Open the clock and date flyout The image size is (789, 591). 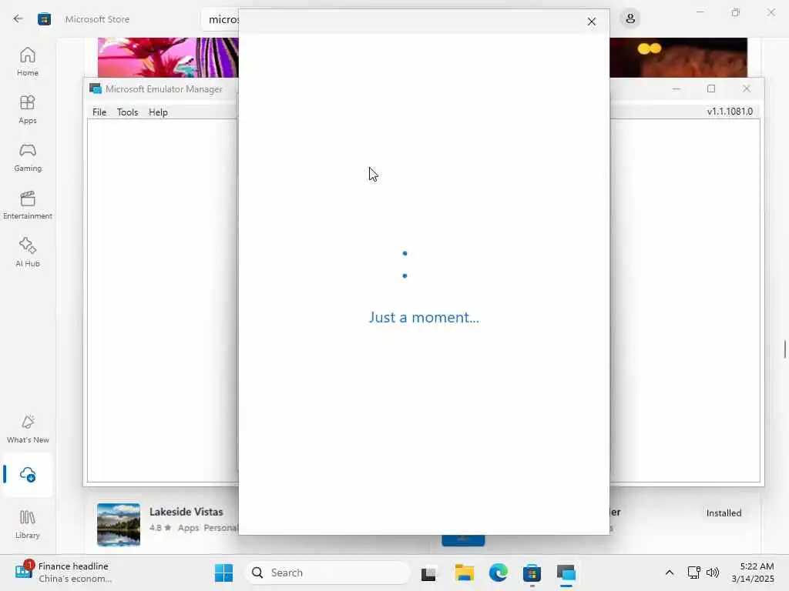[754, 573]
